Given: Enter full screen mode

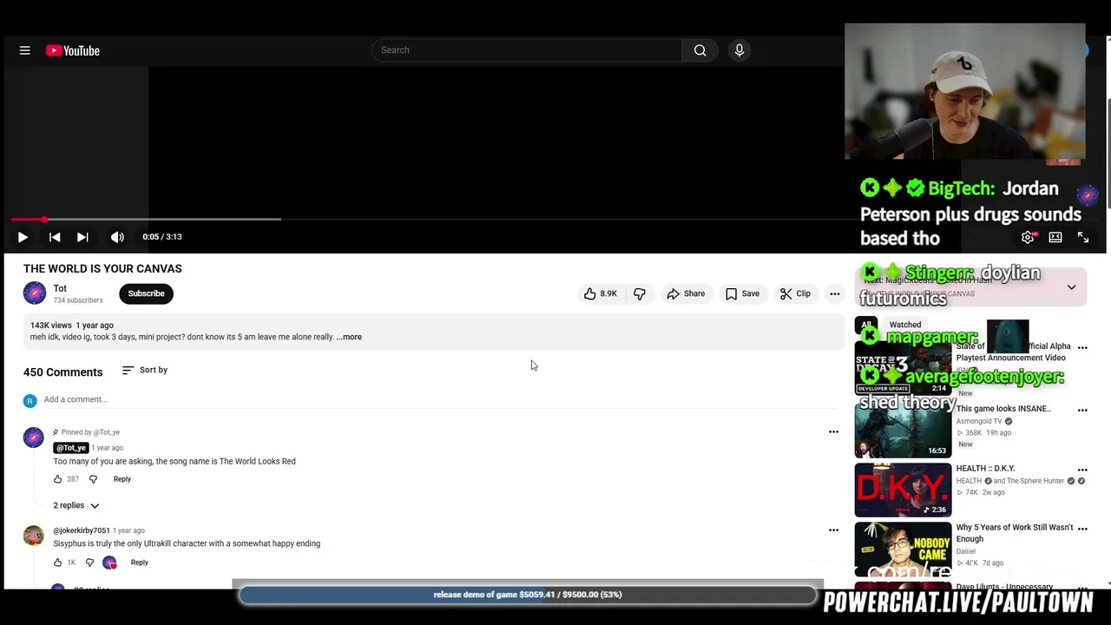Looking at the screenshot, I should [1083, 237].
